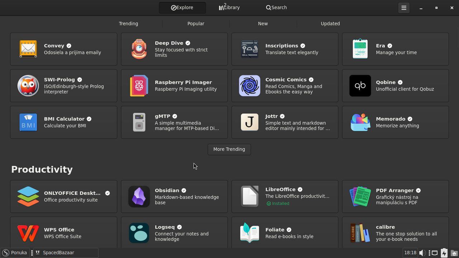Open the Cosmic Comics spiral icon

click(x=250, y=86)
